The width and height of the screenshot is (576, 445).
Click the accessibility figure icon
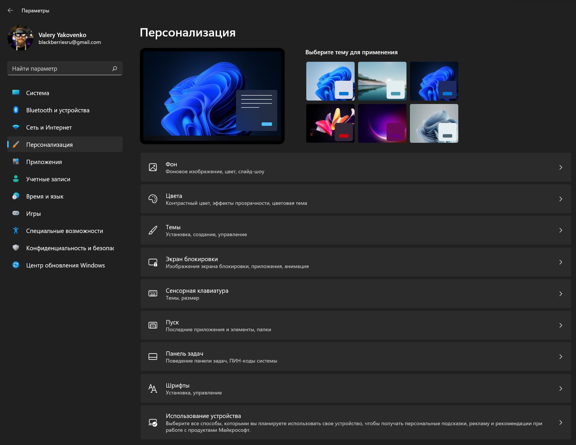[16, 230]
